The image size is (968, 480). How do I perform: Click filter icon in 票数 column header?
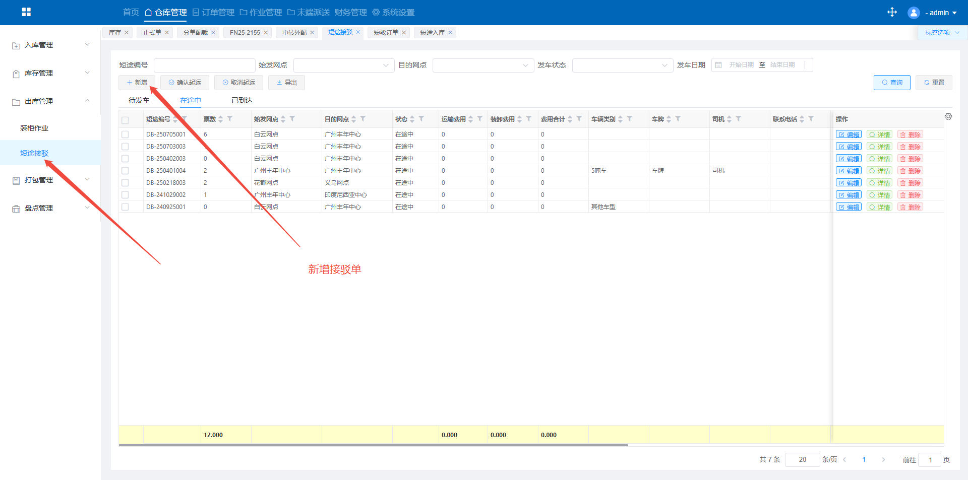coord(230,119)
